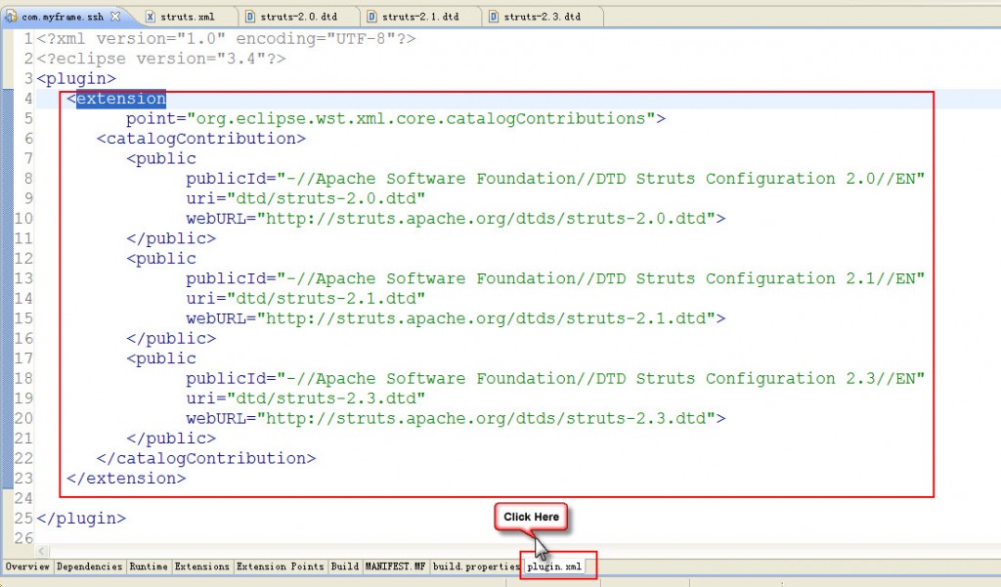The height and width of the screenshot is (587, 1001).
Task: Open the struts-2.0.dtd editor tab
Action: [x=298, y=17]
